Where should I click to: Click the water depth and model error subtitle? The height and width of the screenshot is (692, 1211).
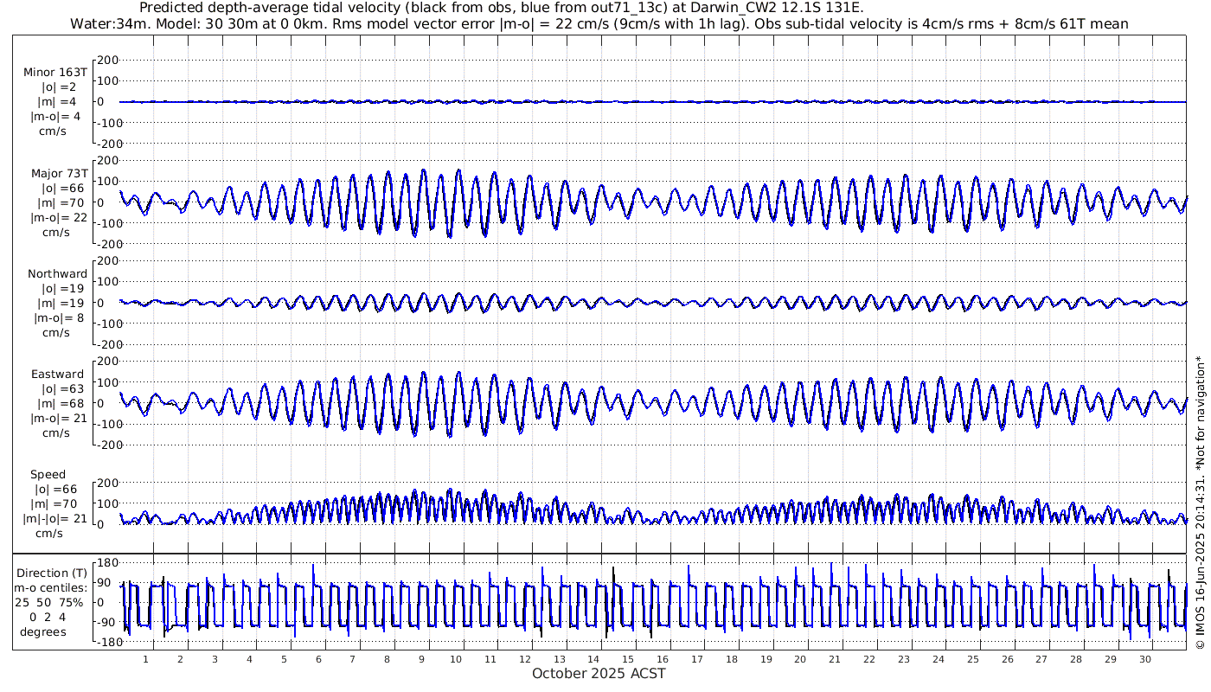599,23
